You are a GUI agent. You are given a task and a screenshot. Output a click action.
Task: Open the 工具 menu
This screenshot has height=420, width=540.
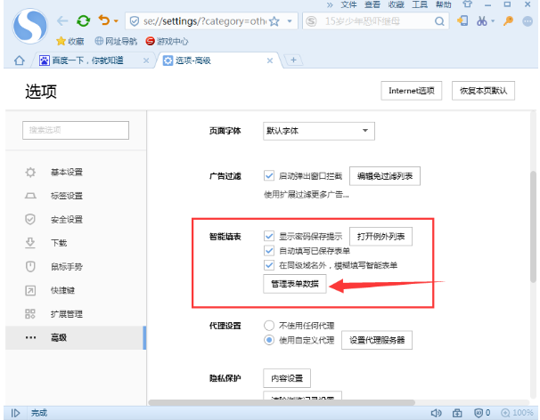click(420, 4)
